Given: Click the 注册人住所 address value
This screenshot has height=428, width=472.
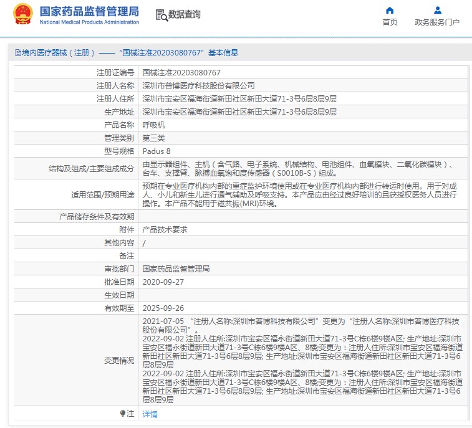Looking at the screenshot, I should click(239, 98).
